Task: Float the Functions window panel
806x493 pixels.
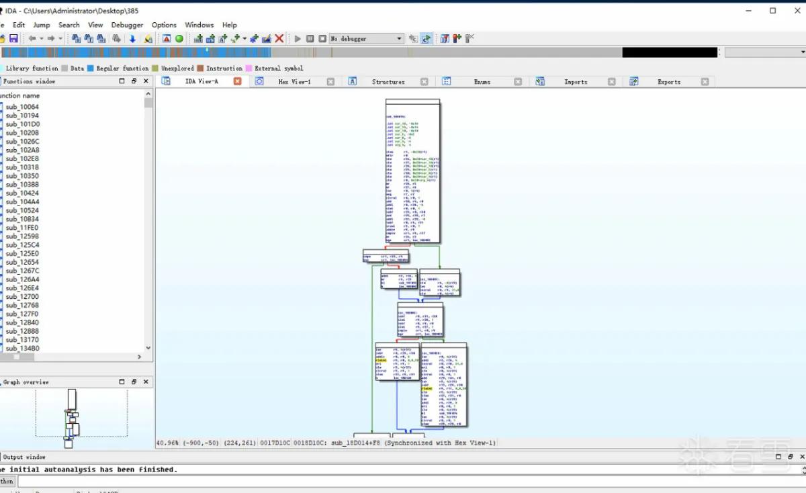Action: 134,81
